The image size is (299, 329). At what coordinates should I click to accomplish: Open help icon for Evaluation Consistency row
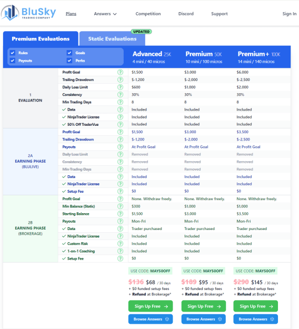pos(120,95)
